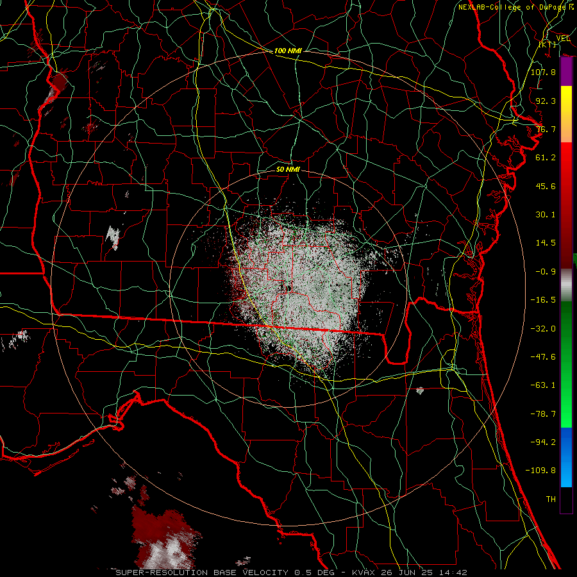Click the 61.2 legend value

tap(546, 158)
